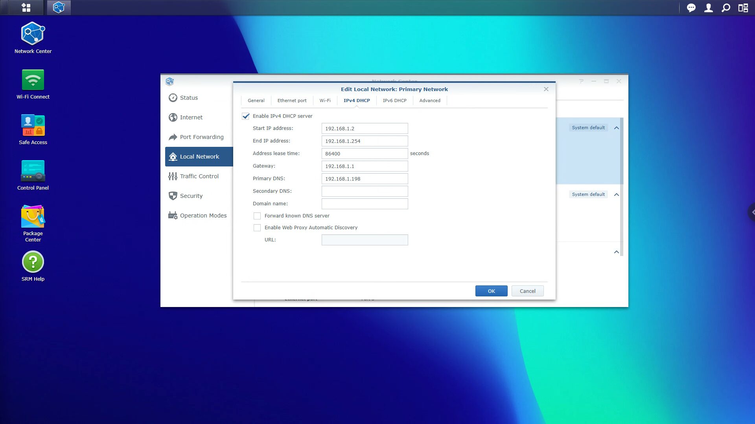
Task: Switch to the IPv6 DHCP tab
Action: 395,100
